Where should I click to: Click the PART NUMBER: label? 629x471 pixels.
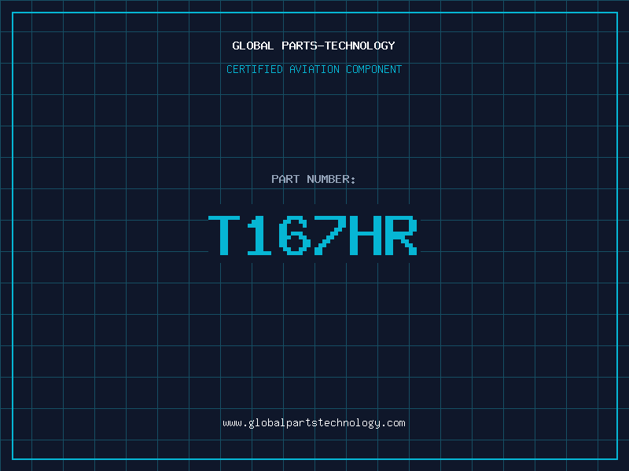point(313,179)
